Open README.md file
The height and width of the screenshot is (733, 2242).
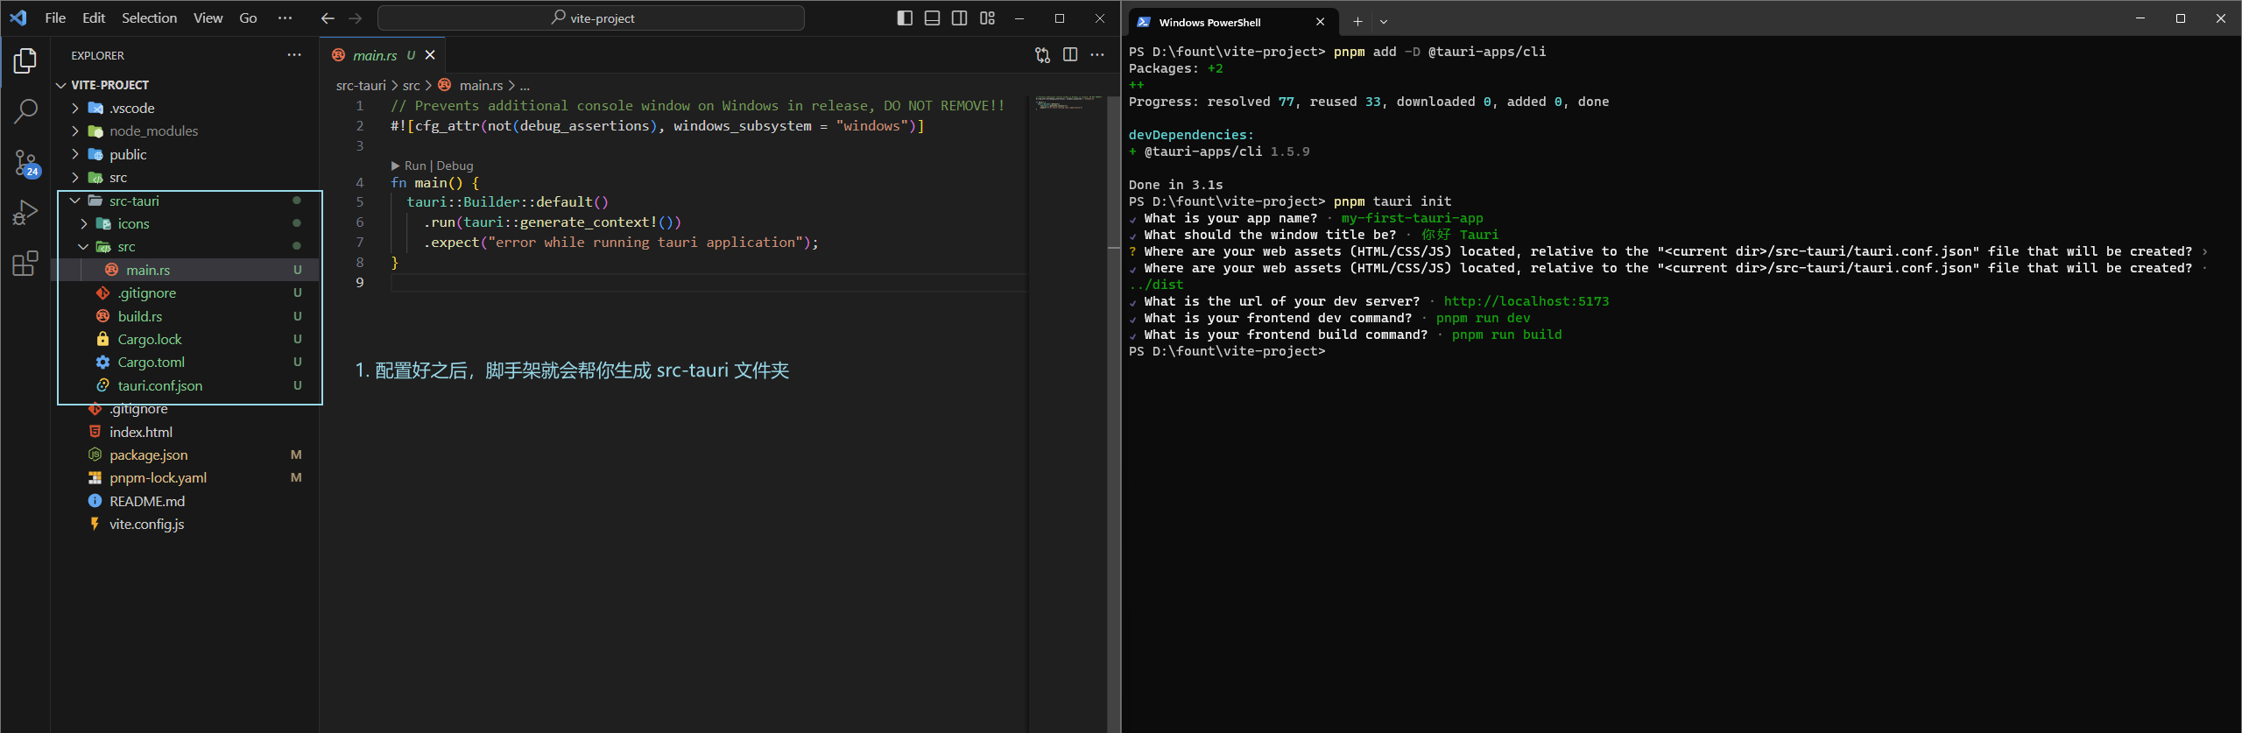click(x=187, y=501)
